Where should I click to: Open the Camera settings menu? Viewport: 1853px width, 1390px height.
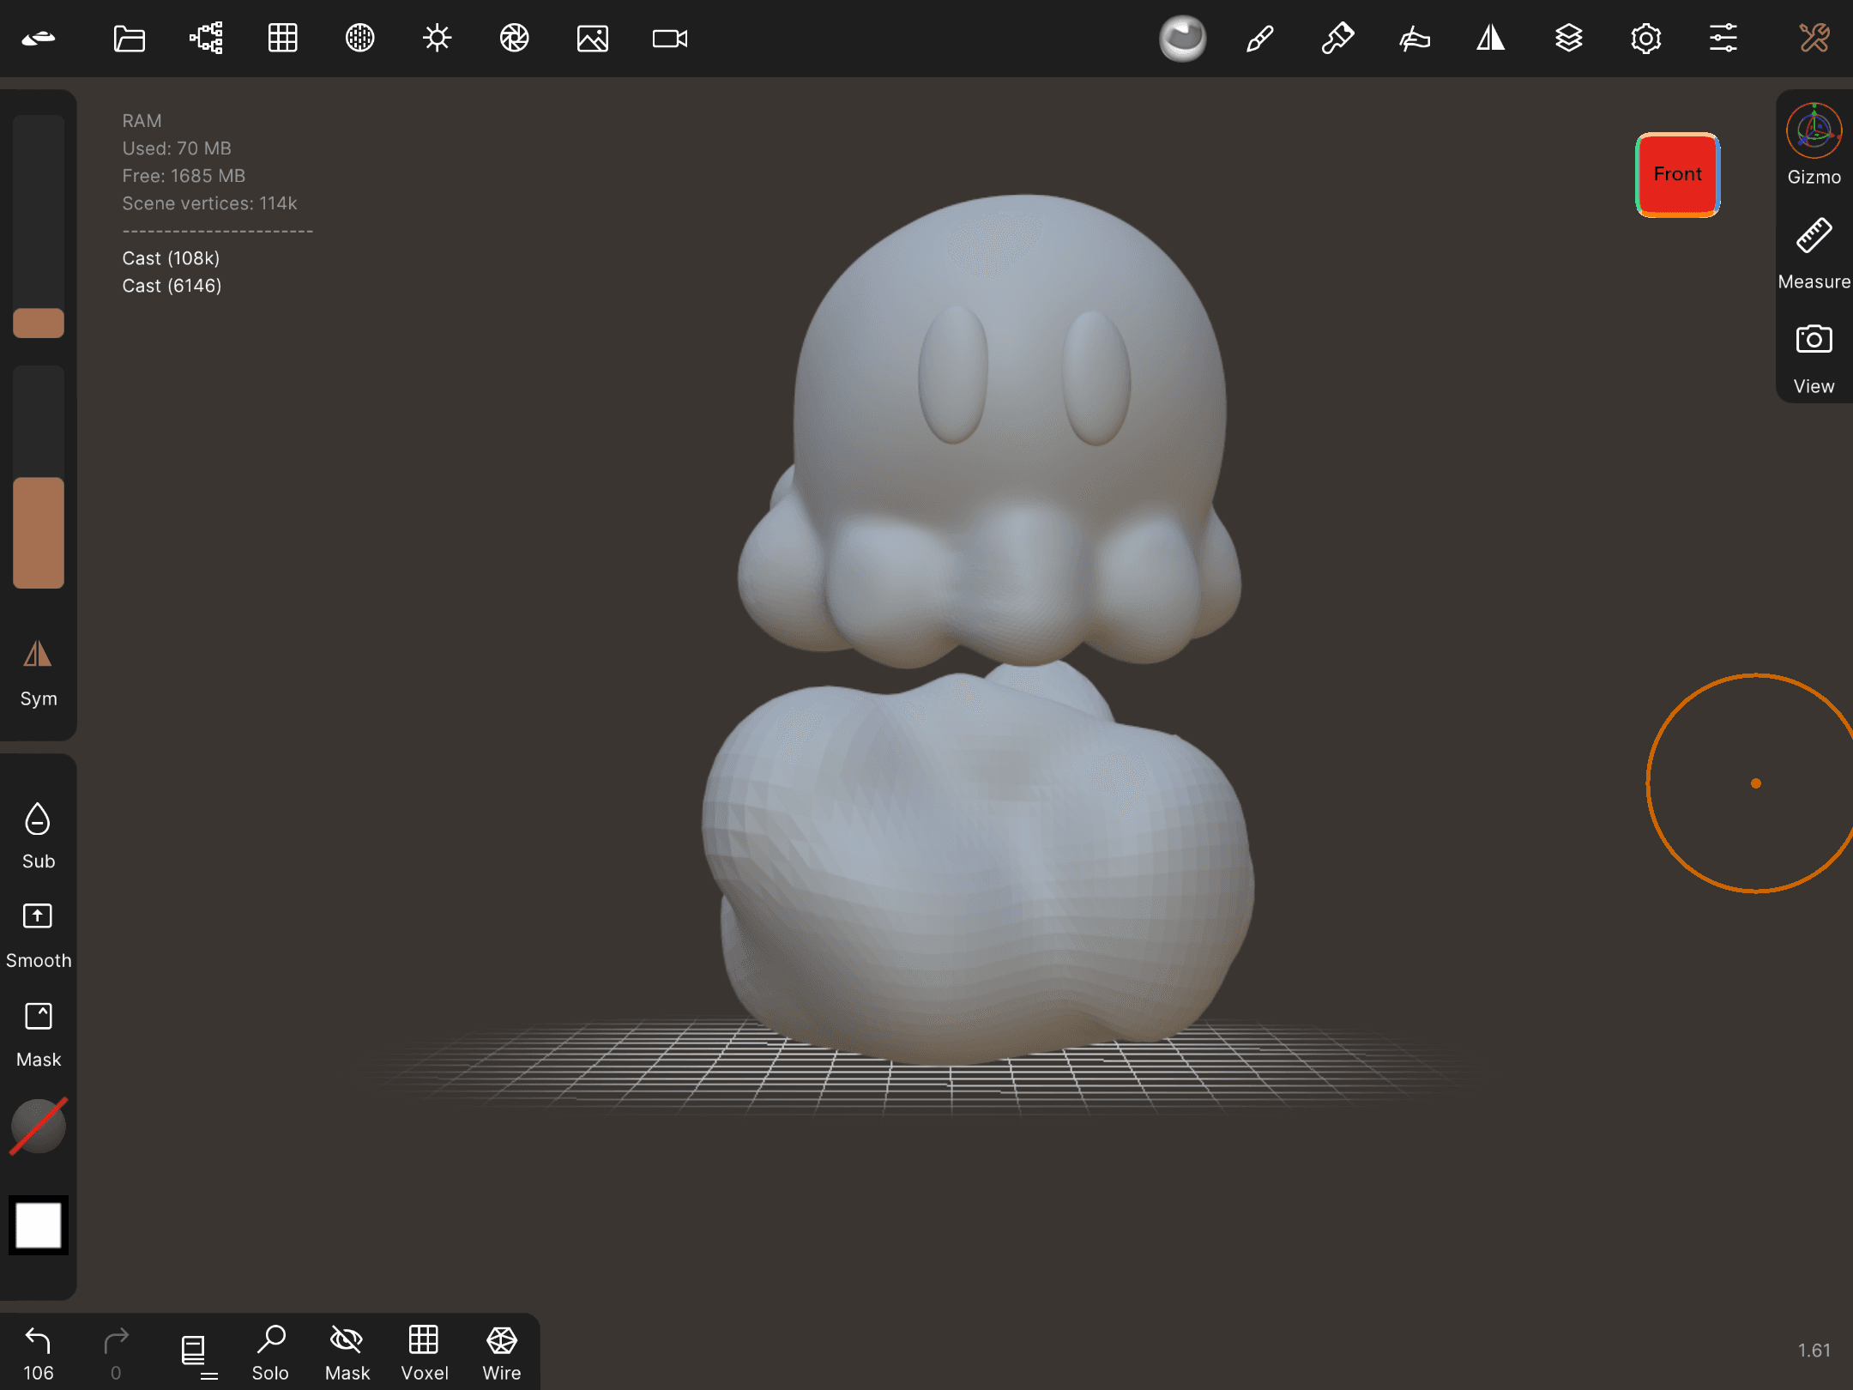(x=669, y=39)
